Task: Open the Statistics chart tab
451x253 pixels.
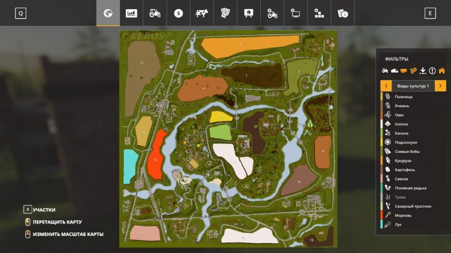Action: (131, 13)
